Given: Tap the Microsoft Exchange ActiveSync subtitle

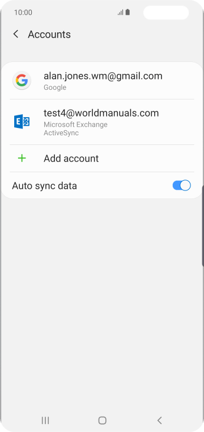Looking at the screenshot, I should [75, 128].
